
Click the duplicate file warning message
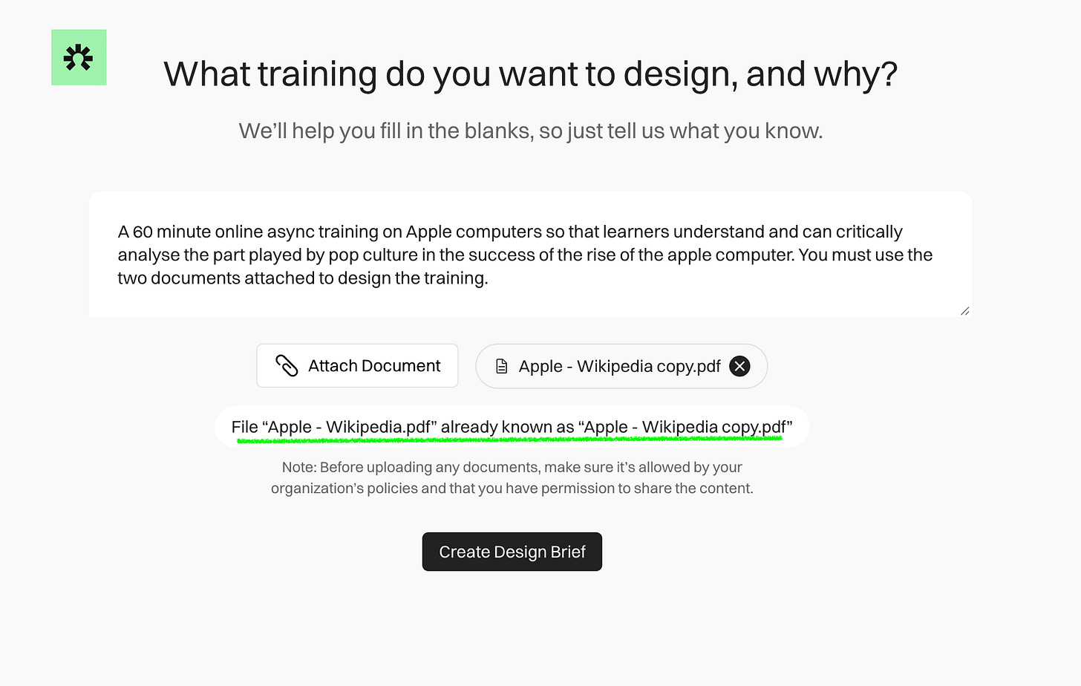512,427
